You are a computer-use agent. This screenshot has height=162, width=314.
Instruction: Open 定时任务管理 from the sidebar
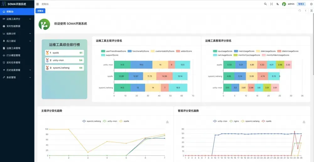tap(17, 63)
